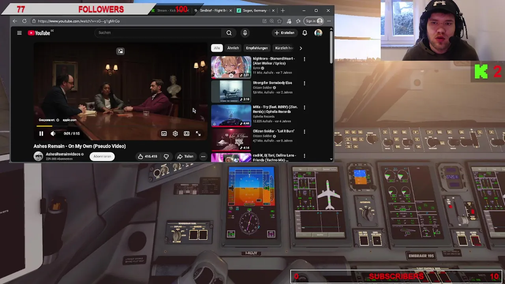
Task: Open Nightcore Diamond Heart video thumbnail
Action: click(x=231, y=67)
